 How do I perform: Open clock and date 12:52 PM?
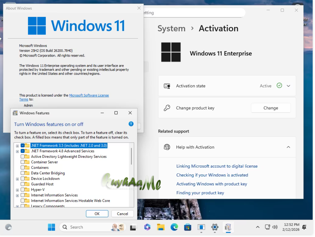coord(291,227)
